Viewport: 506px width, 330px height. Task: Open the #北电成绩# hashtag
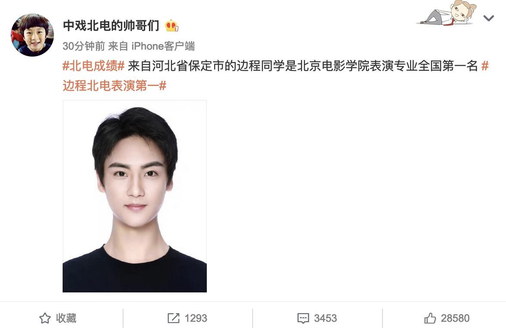click(x=94, y=66)
